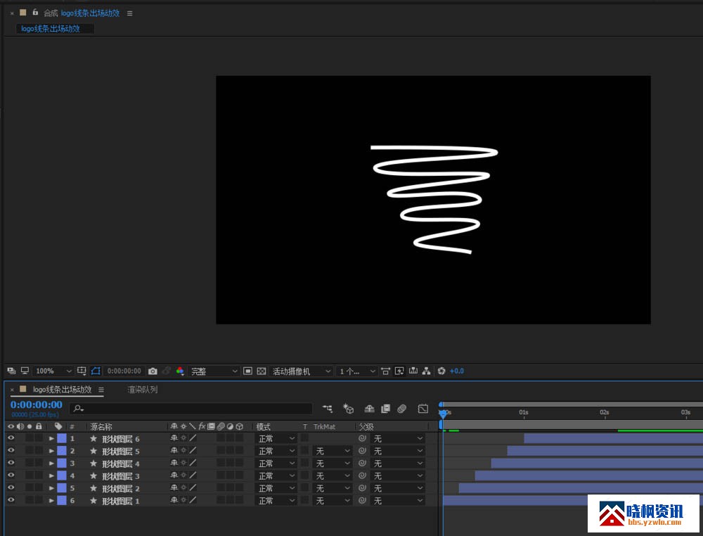Open blend mode dropdown for 形状图层 6

(x=276, y=438)
